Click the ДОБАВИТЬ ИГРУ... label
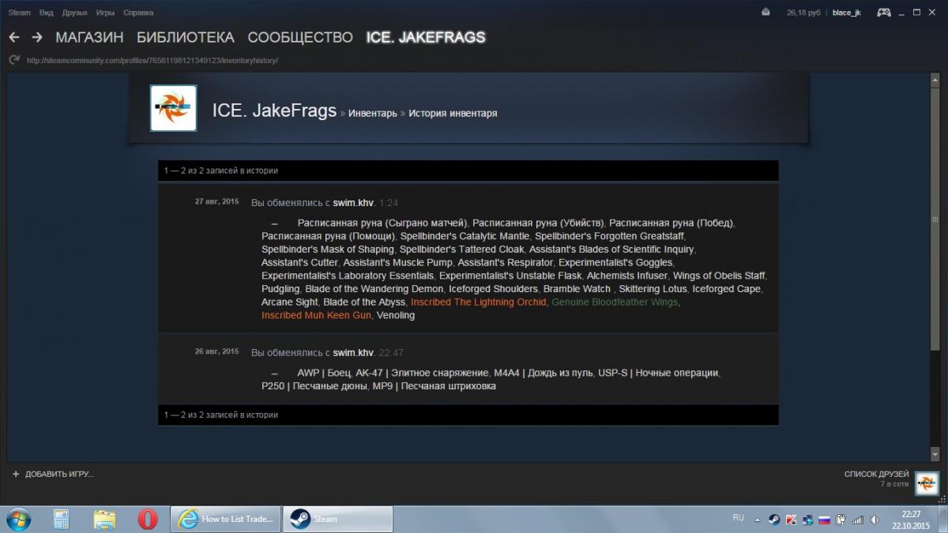Screen dimensions: 948x533 click(x=59, y=474)
